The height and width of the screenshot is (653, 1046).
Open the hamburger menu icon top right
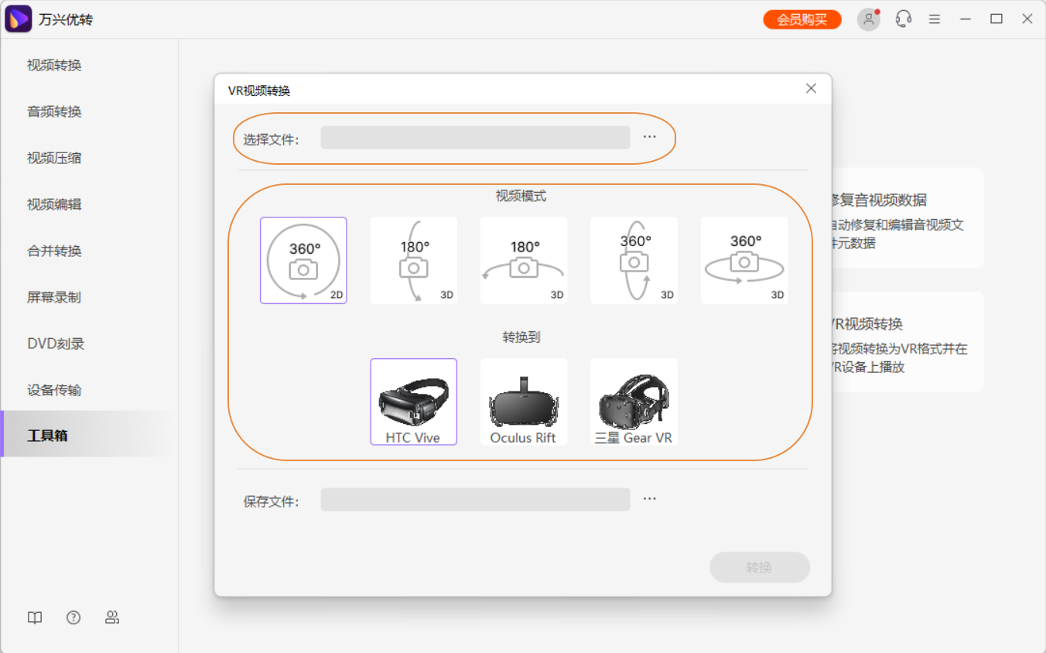pyautogui.click(x=934, y=19)
